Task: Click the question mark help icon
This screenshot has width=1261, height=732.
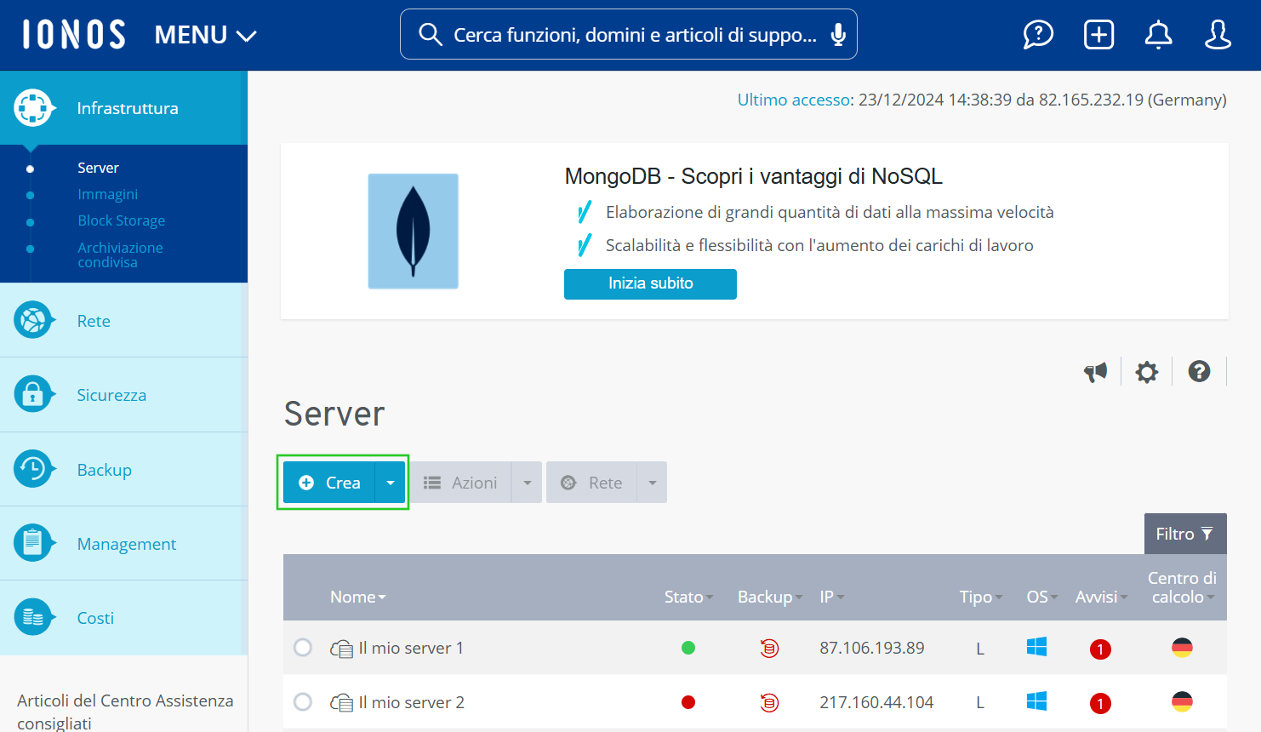Action: pos(1199,371)
